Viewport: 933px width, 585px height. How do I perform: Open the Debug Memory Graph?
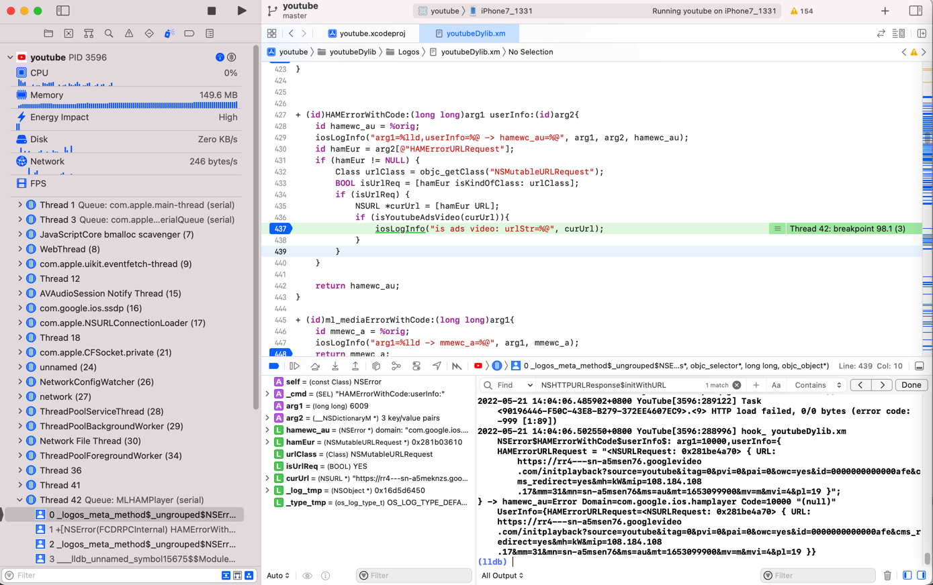[396, 366]
